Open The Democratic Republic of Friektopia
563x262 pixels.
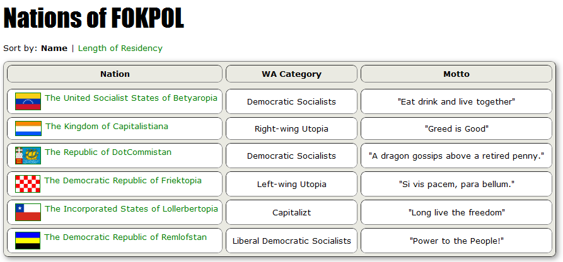(123, 181)
